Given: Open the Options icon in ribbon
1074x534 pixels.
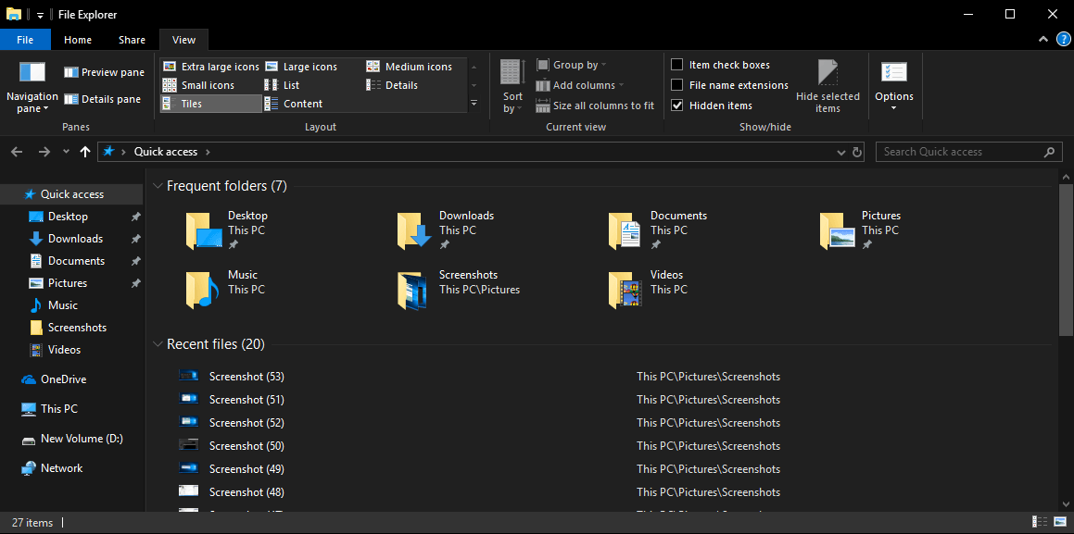Looking at the screenshot, I should [x=893, y=74].
